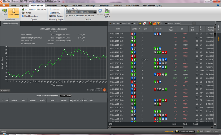Screen dimensions: 221x135
Task: Select the All hands option
Action: [x=134, y=23]
